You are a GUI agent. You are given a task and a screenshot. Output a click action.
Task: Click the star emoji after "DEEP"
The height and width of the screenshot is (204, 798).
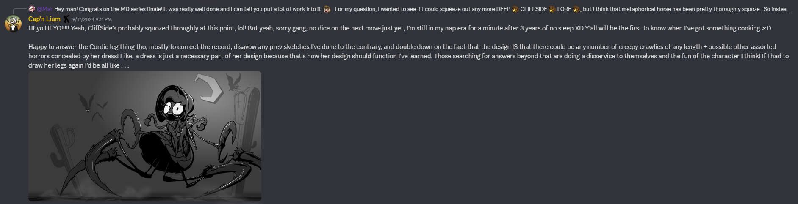pos(515,9)
